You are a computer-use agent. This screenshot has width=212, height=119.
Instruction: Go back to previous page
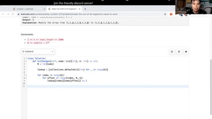coord(3,14)
